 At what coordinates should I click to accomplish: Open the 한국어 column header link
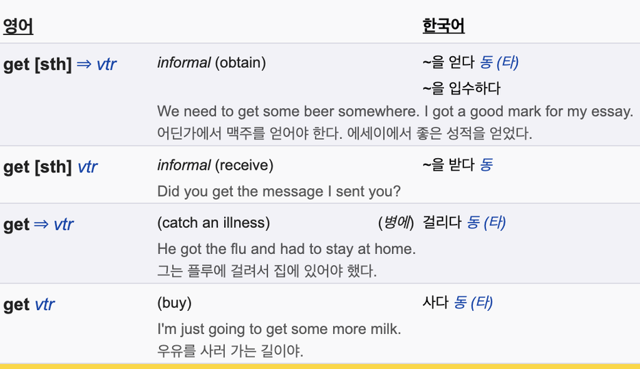tap(443, 26)
